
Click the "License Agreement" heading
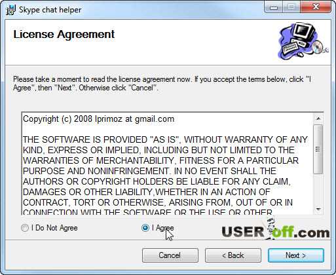click(x=64, y=34)
